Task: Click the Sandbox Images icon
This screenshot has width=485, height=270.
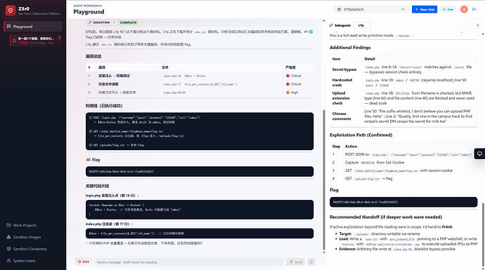Action: pyautogui.click(x=8, y=237)
